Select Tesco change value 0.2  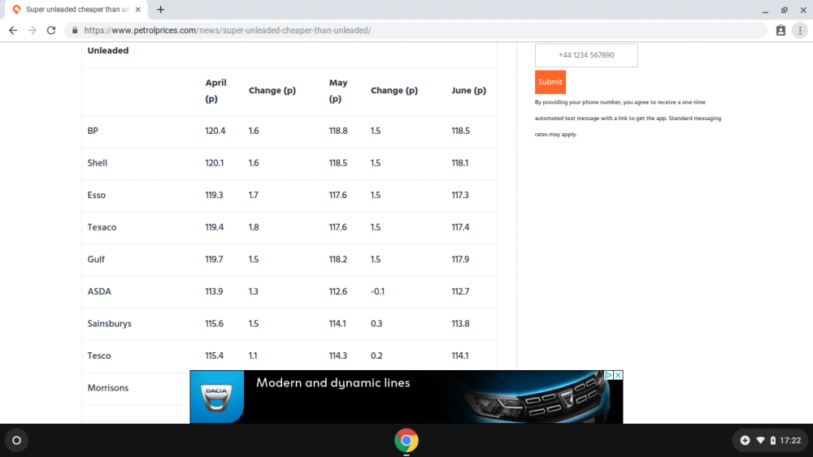tap(376, 356)
